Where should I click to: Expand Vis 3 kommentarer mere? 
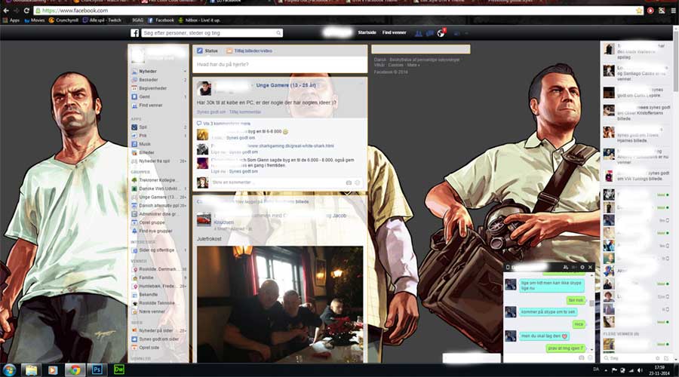click(x=226, y=124)
